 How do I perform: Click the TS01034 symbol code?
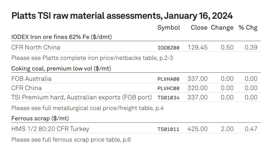[x=168, y=98]
